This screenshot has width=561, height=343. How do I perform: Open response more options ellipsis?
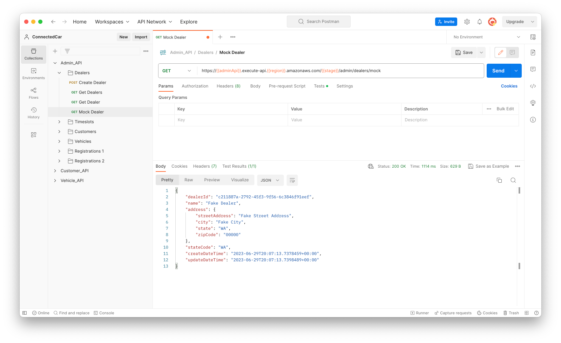click(x=518, y=166)
